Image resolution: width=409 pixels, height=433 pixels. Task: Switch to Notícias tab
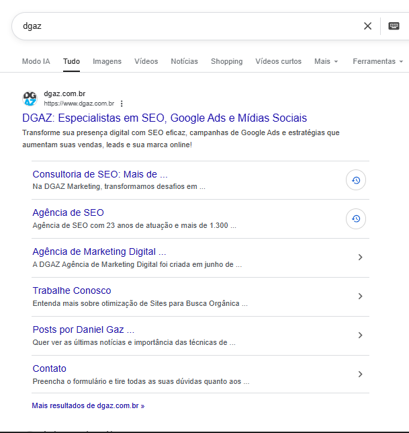tap(184, 61)
